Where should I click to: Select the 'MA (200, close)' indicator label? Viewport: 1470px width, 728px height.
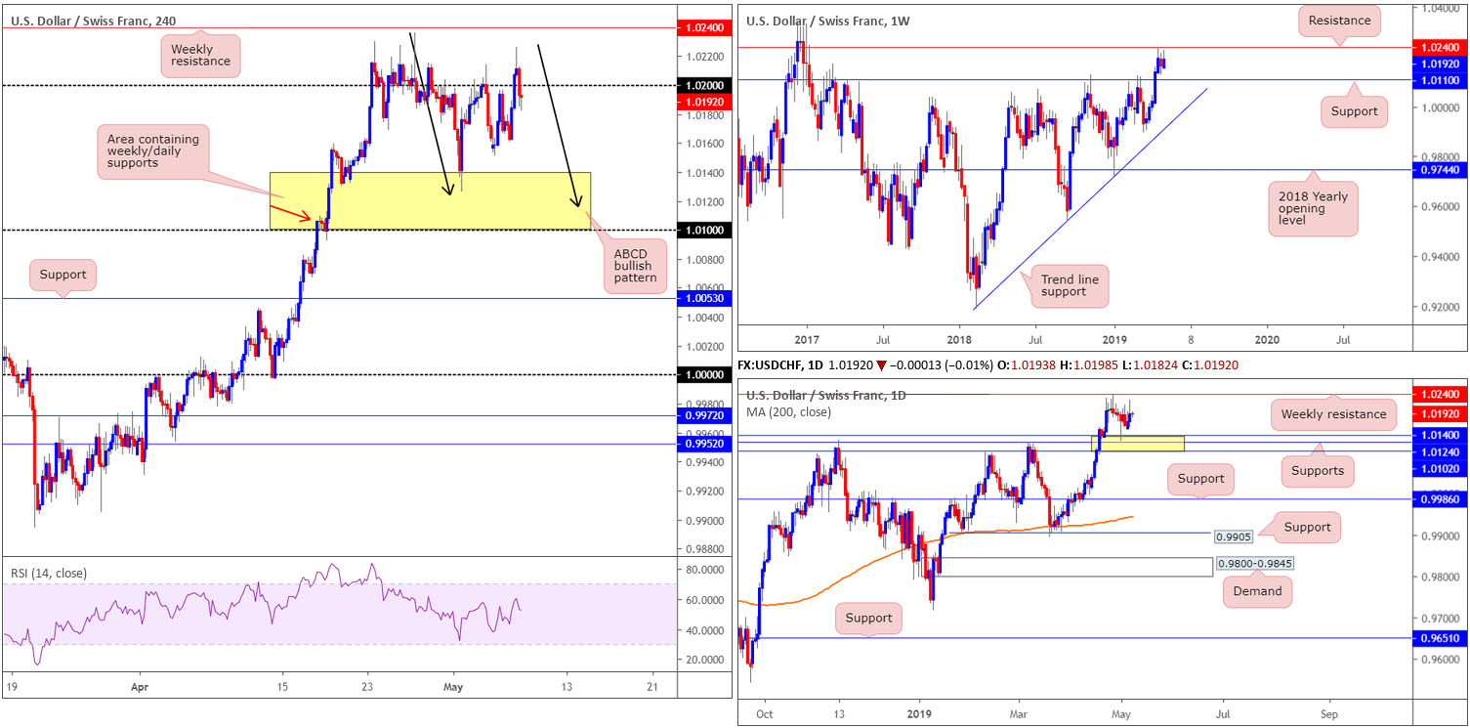click(791, 411)
